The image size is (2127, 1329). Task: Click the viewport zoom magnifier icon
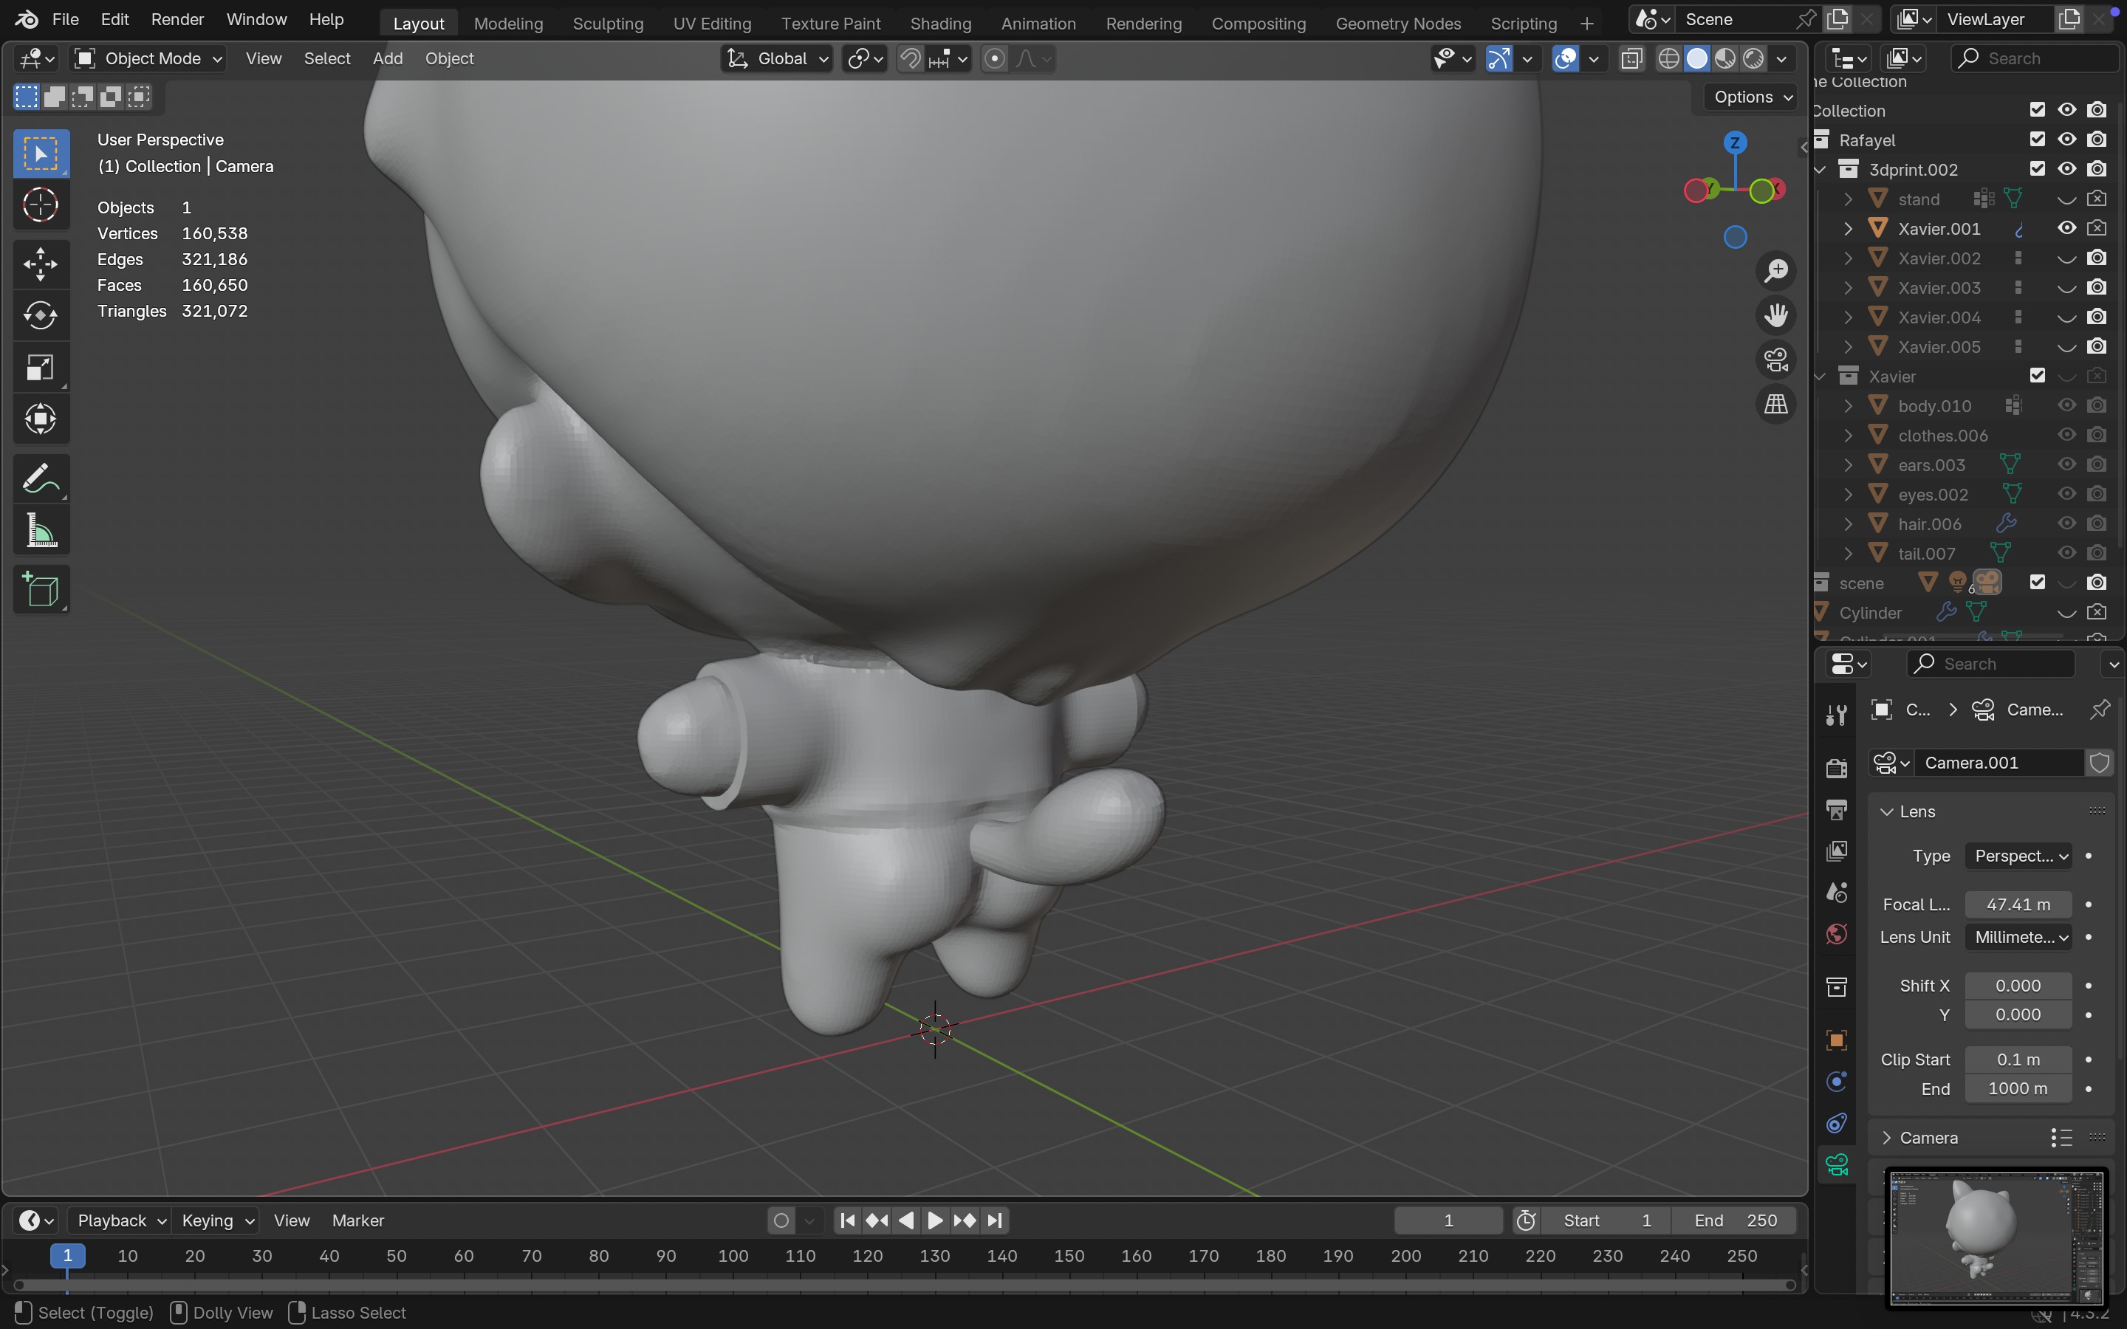(x=1776, y=271)
